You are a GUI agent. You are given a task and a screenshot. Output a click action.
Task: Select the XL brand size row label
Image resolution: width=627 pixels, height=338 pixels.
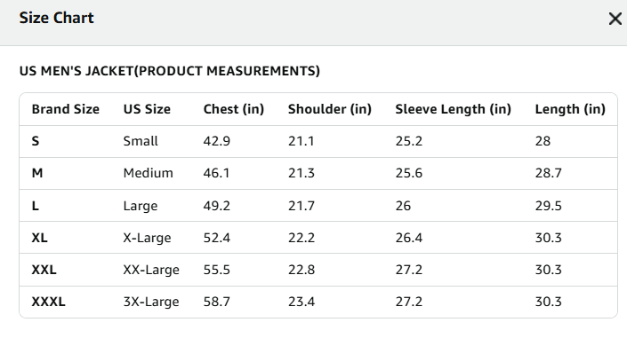[x=40, y=238]
